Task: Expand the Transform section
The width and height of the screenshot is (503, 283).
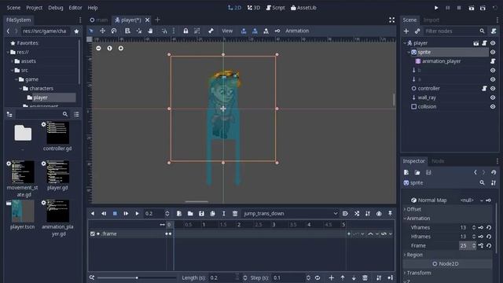Action: click(x=419, y=273)
